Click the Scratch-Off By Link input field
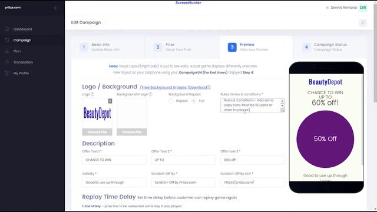Image resolution: width=377 pixels, height=212 pixels. (253, 183)
